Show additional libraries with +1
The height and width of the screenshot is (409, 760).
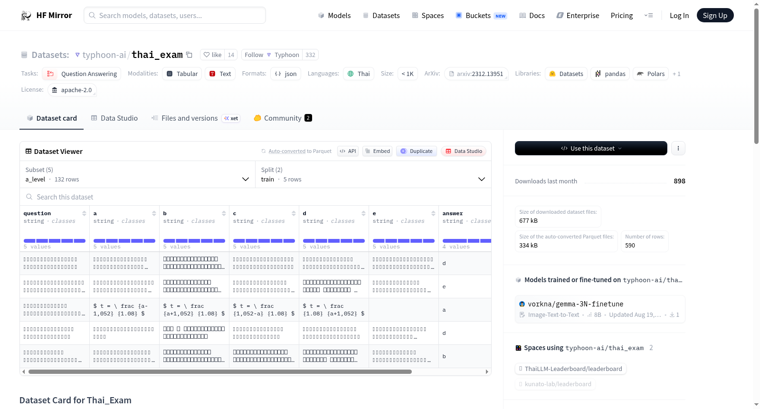pos(676,74)
